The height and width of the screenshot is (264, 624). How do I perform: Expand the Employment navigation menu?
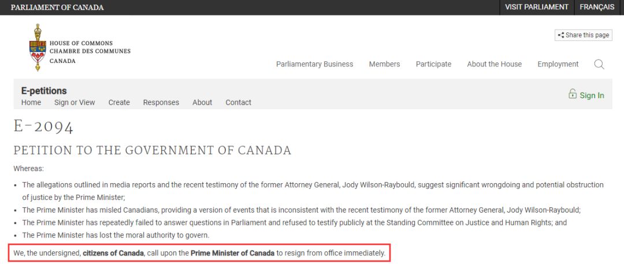point(558,64)
